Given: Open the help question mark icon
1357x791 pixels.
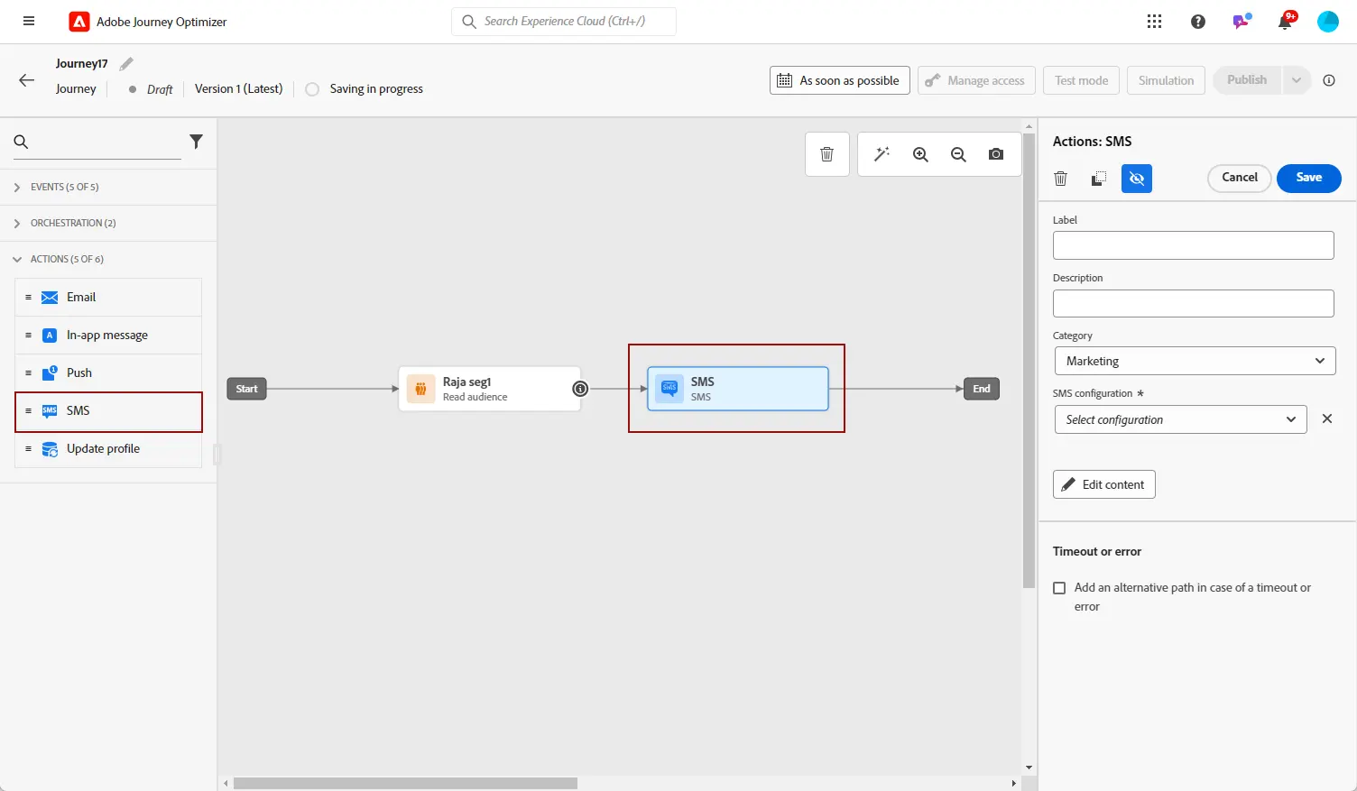Looking at the screenshot, I should (1197, 22).
